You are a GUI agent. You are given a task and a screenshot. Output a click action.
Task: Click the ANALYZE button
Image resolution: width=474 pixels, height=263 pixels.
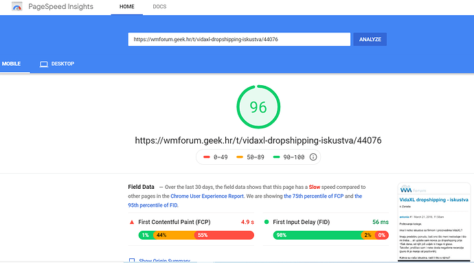click(x=370, y=39)
